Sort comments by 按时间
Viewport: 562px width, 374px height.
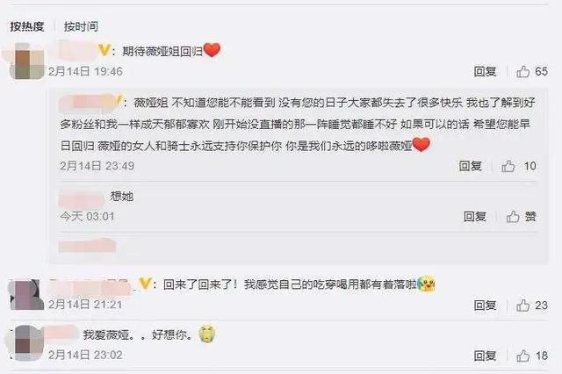pyautogui.click(x=81, y=26)
